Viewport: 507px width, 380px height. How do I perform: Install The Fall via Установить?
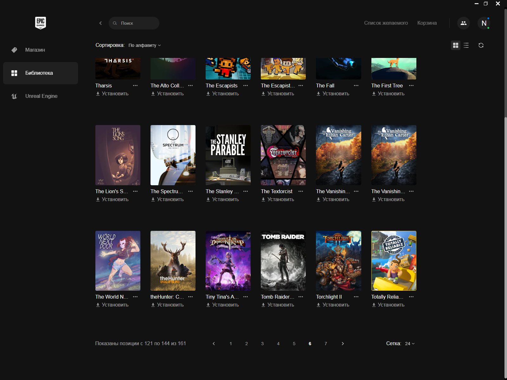pos(333,94)
